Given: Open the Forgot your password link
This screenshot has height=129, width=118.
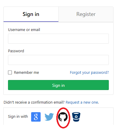Looking at the screenshot, I should click(x=89, y=73).
